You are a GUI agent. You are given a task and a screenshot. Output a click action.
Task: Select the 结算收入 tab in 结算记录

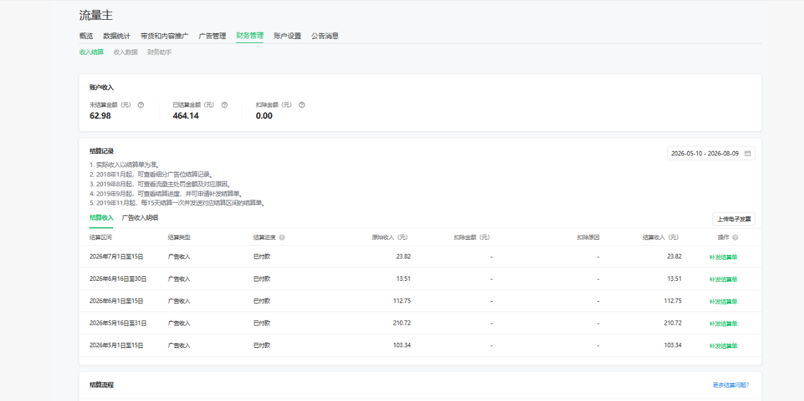point(101,218)
